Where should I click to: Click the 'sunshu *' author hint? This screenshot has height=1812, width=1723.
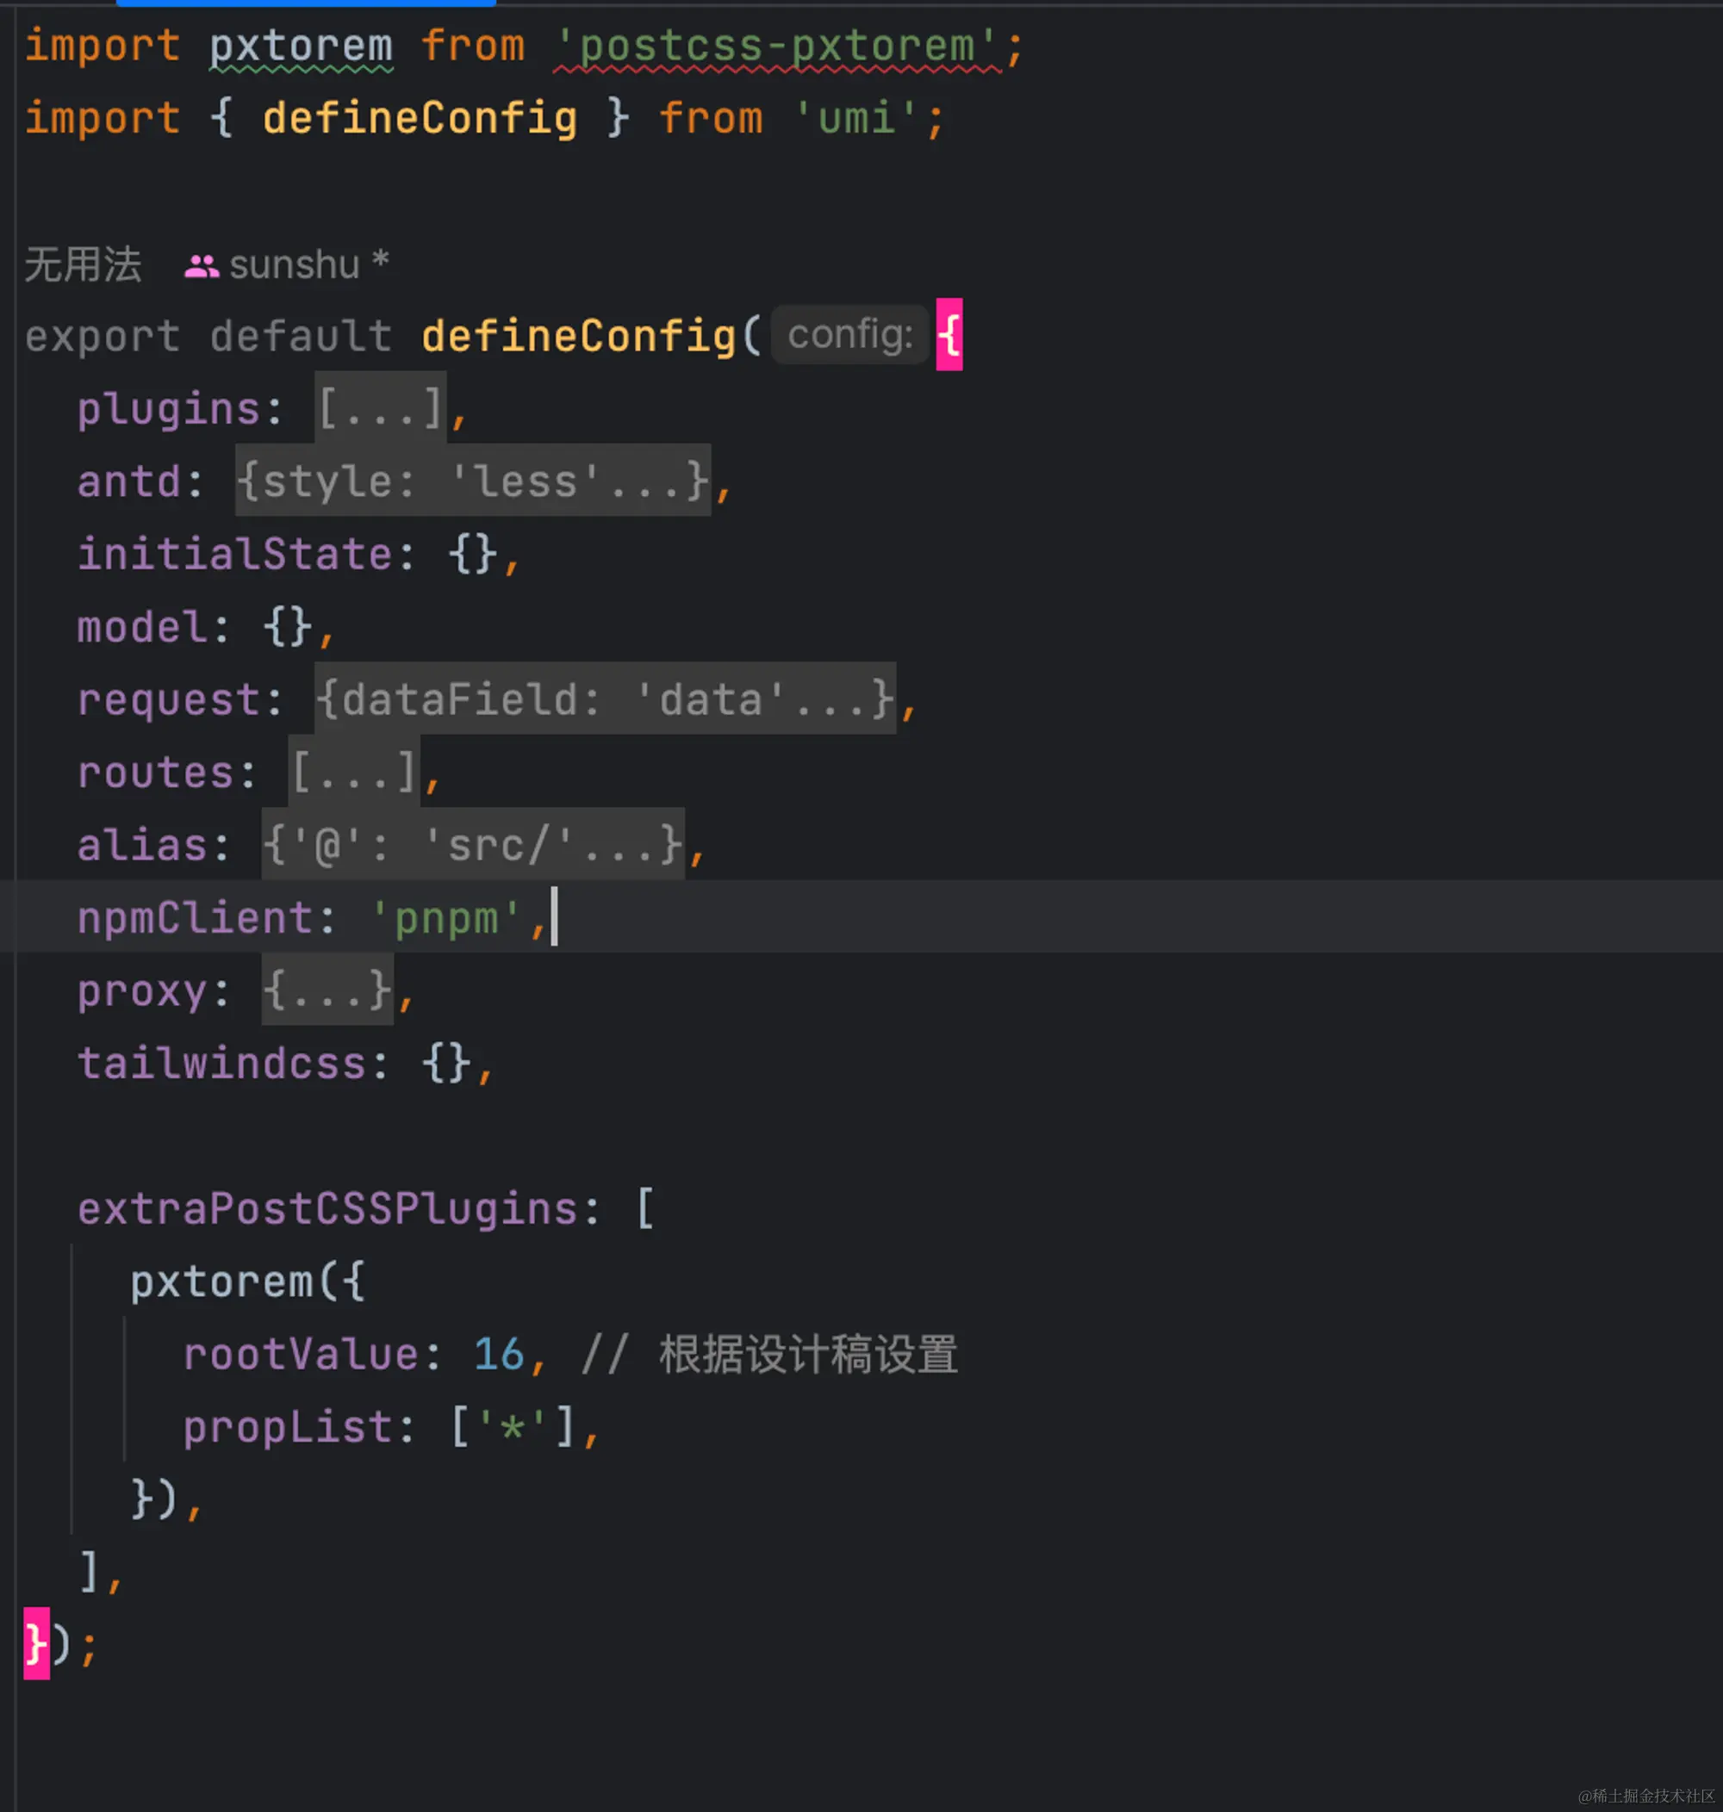308,265
